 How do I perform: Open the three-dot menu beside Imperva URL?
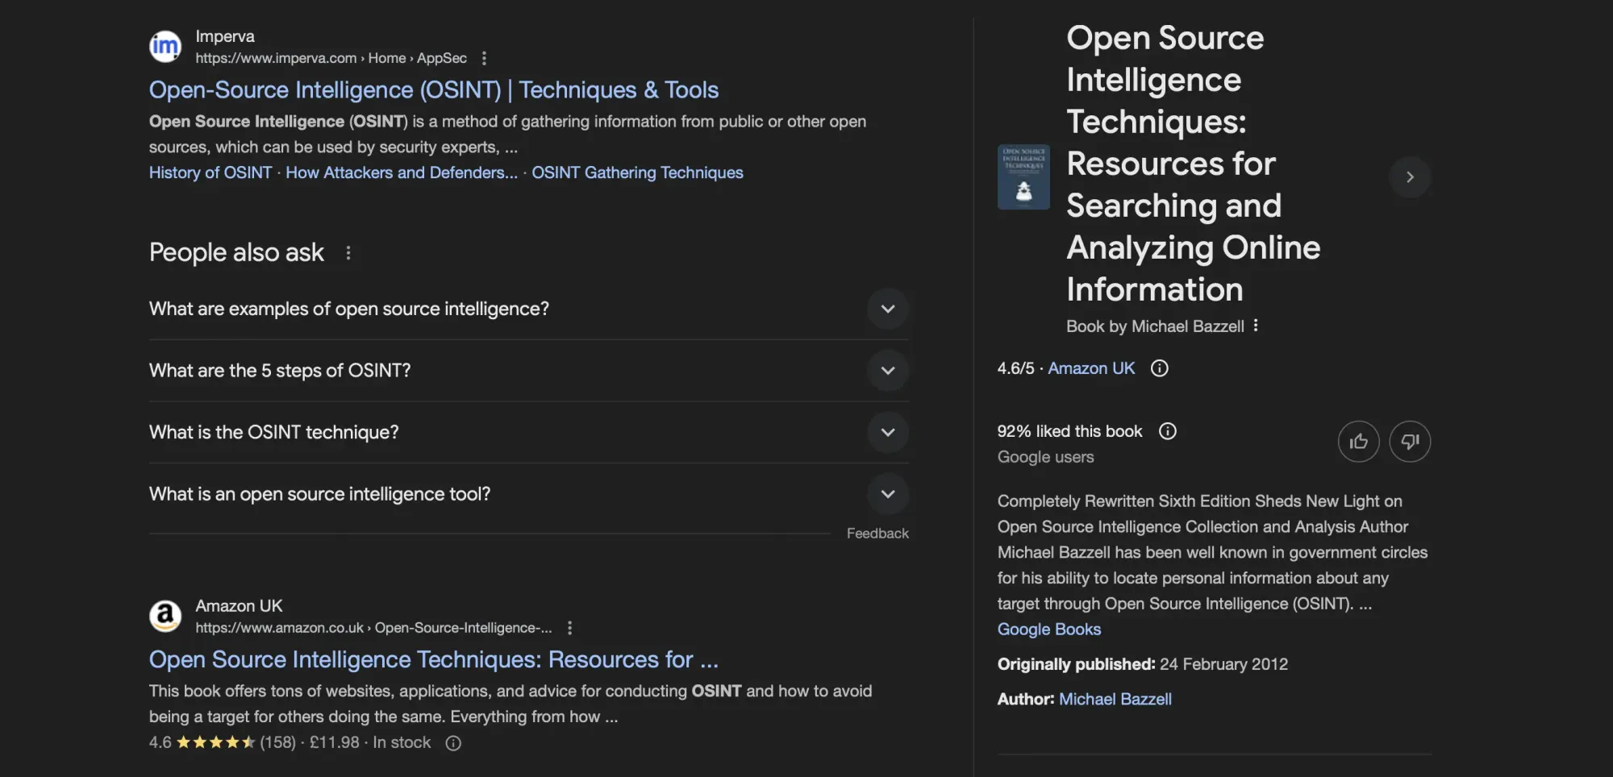click(x=484, y=58)
